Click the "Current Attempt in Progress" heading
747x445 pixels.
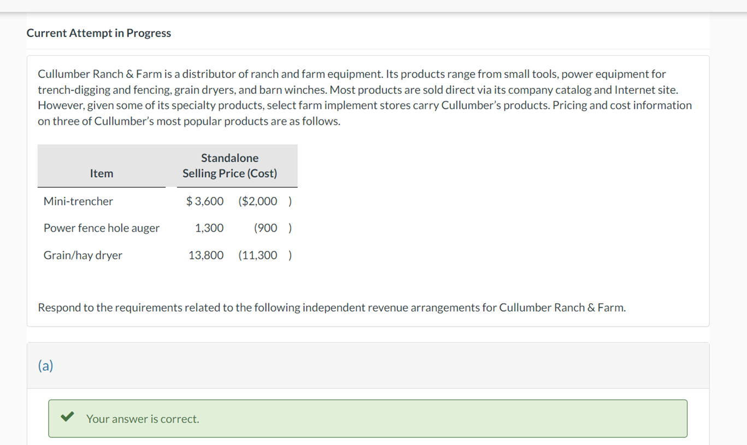click(98, 33)
